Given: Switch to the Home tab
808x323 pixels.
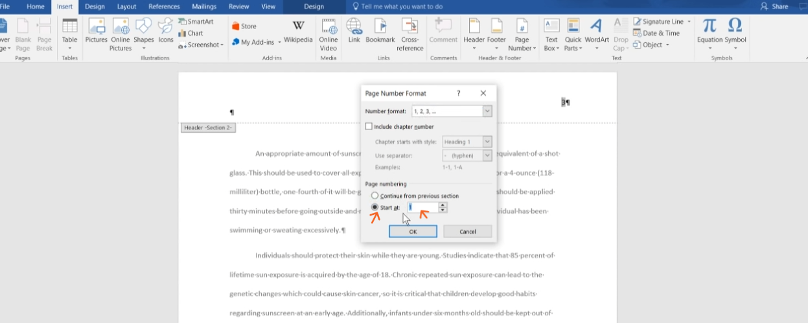Looking at the screenshot, I should pyautogui.click(x=36, y=6).
